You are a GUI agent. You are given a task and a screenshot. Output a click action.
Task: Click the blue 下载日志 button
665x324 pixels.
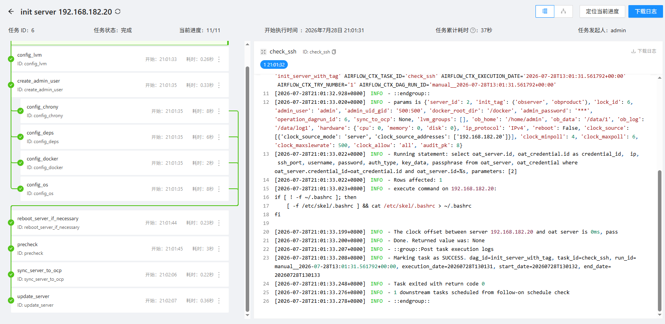click(x=646, y=11)
